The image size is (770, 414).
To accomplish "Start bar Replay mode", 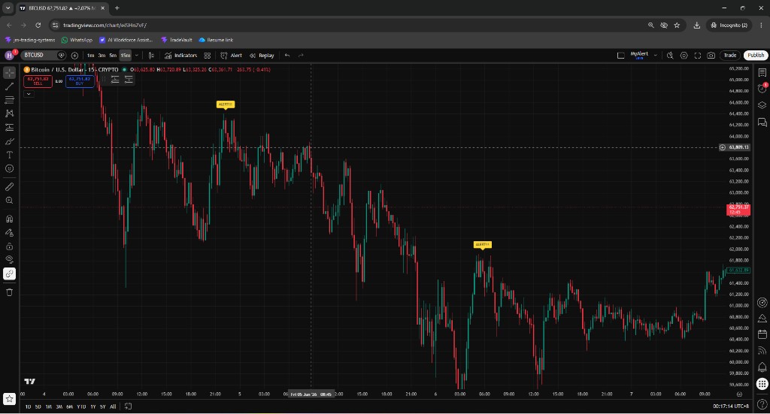I will (x=262, y=56).
